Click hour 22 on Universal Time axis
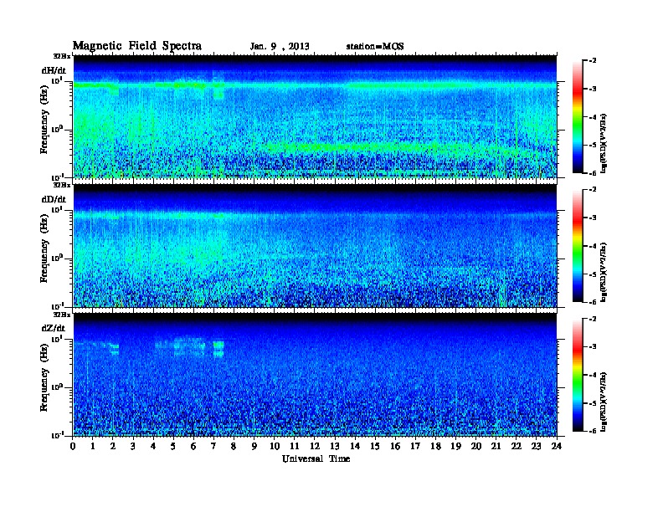 [x=517, y=447]
